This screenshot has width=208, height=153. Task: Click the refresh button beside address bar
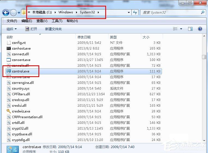pyautogui.click(x=135, y=12)
